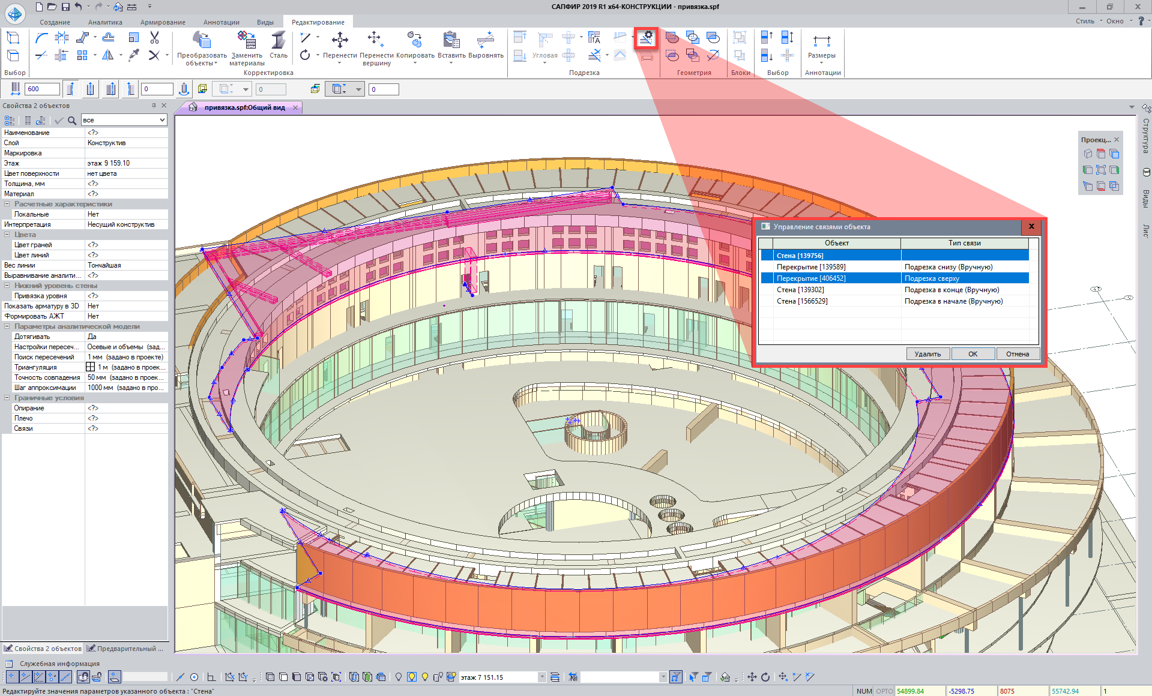Switch to the Аналитика ribbon tab
The image size is (1152, 696).
tap(105, 22)
